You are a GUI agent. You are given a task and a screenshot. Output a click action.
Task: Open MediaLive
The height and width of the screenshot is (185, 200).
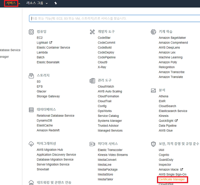(105, 165)
